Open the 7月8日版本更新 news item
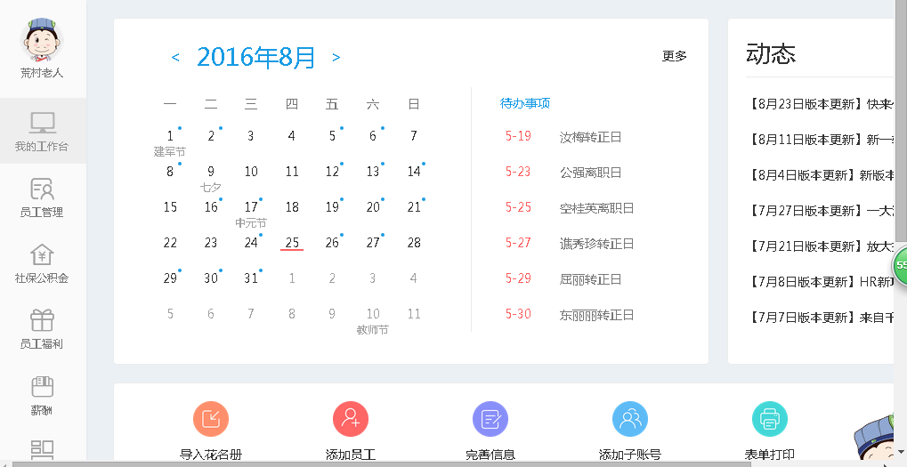The image size is (907, 467). coord(822,282)
